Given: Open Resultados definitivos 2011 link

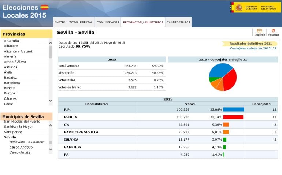Looking at the screenshot, I should click(x=251, y=44).
